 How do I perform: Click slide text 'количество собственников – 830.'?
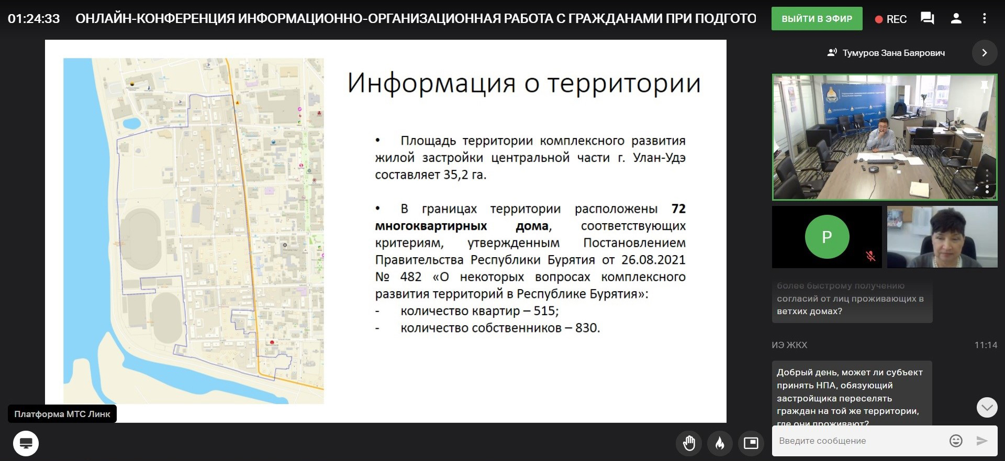[500, 328]
